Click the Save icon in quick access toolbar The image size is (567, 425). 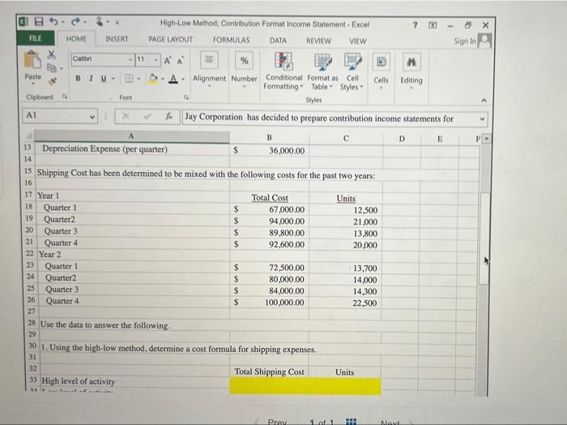(x=39, y=22)
